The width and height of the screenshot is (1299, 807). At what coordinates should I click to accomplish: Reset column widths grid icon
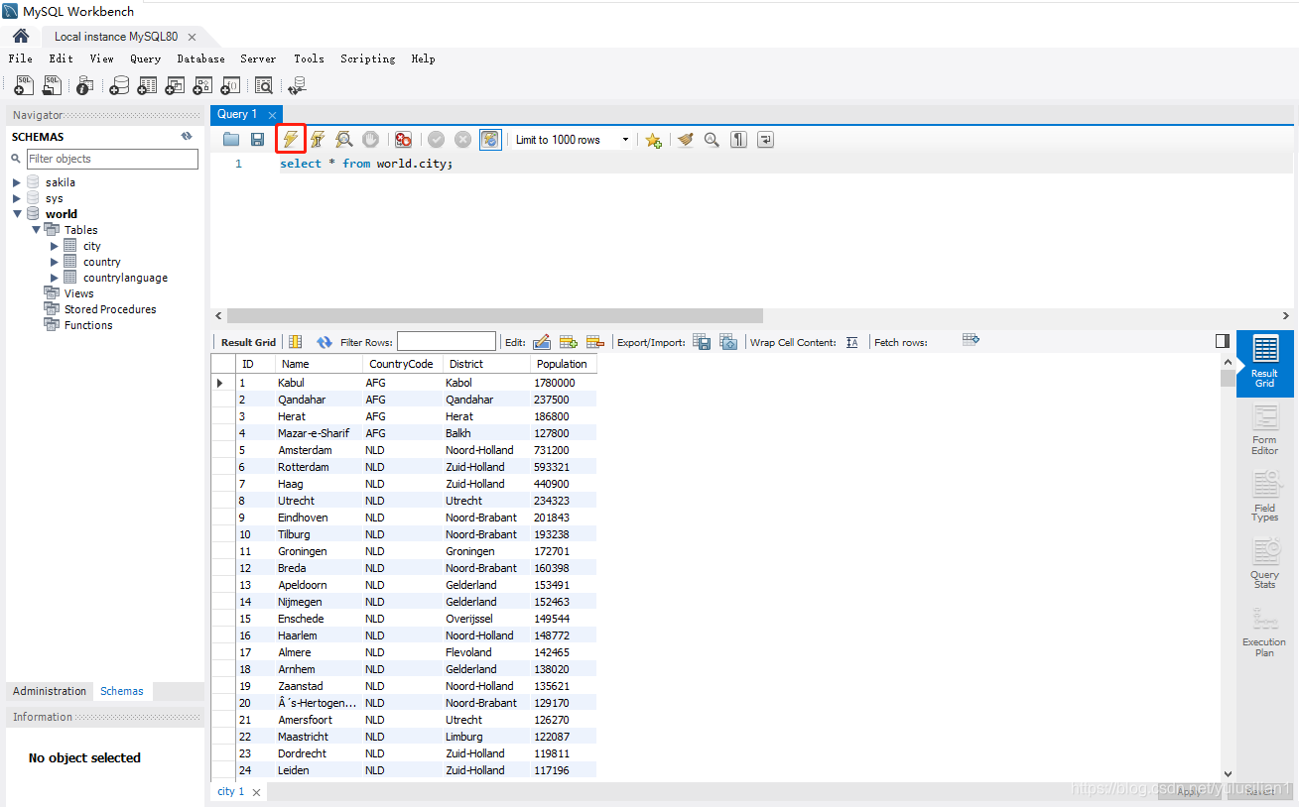[x=296, y=342]
